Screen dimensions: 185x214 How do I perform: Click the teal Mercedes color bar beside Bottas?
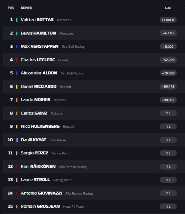tap(17, 20)
